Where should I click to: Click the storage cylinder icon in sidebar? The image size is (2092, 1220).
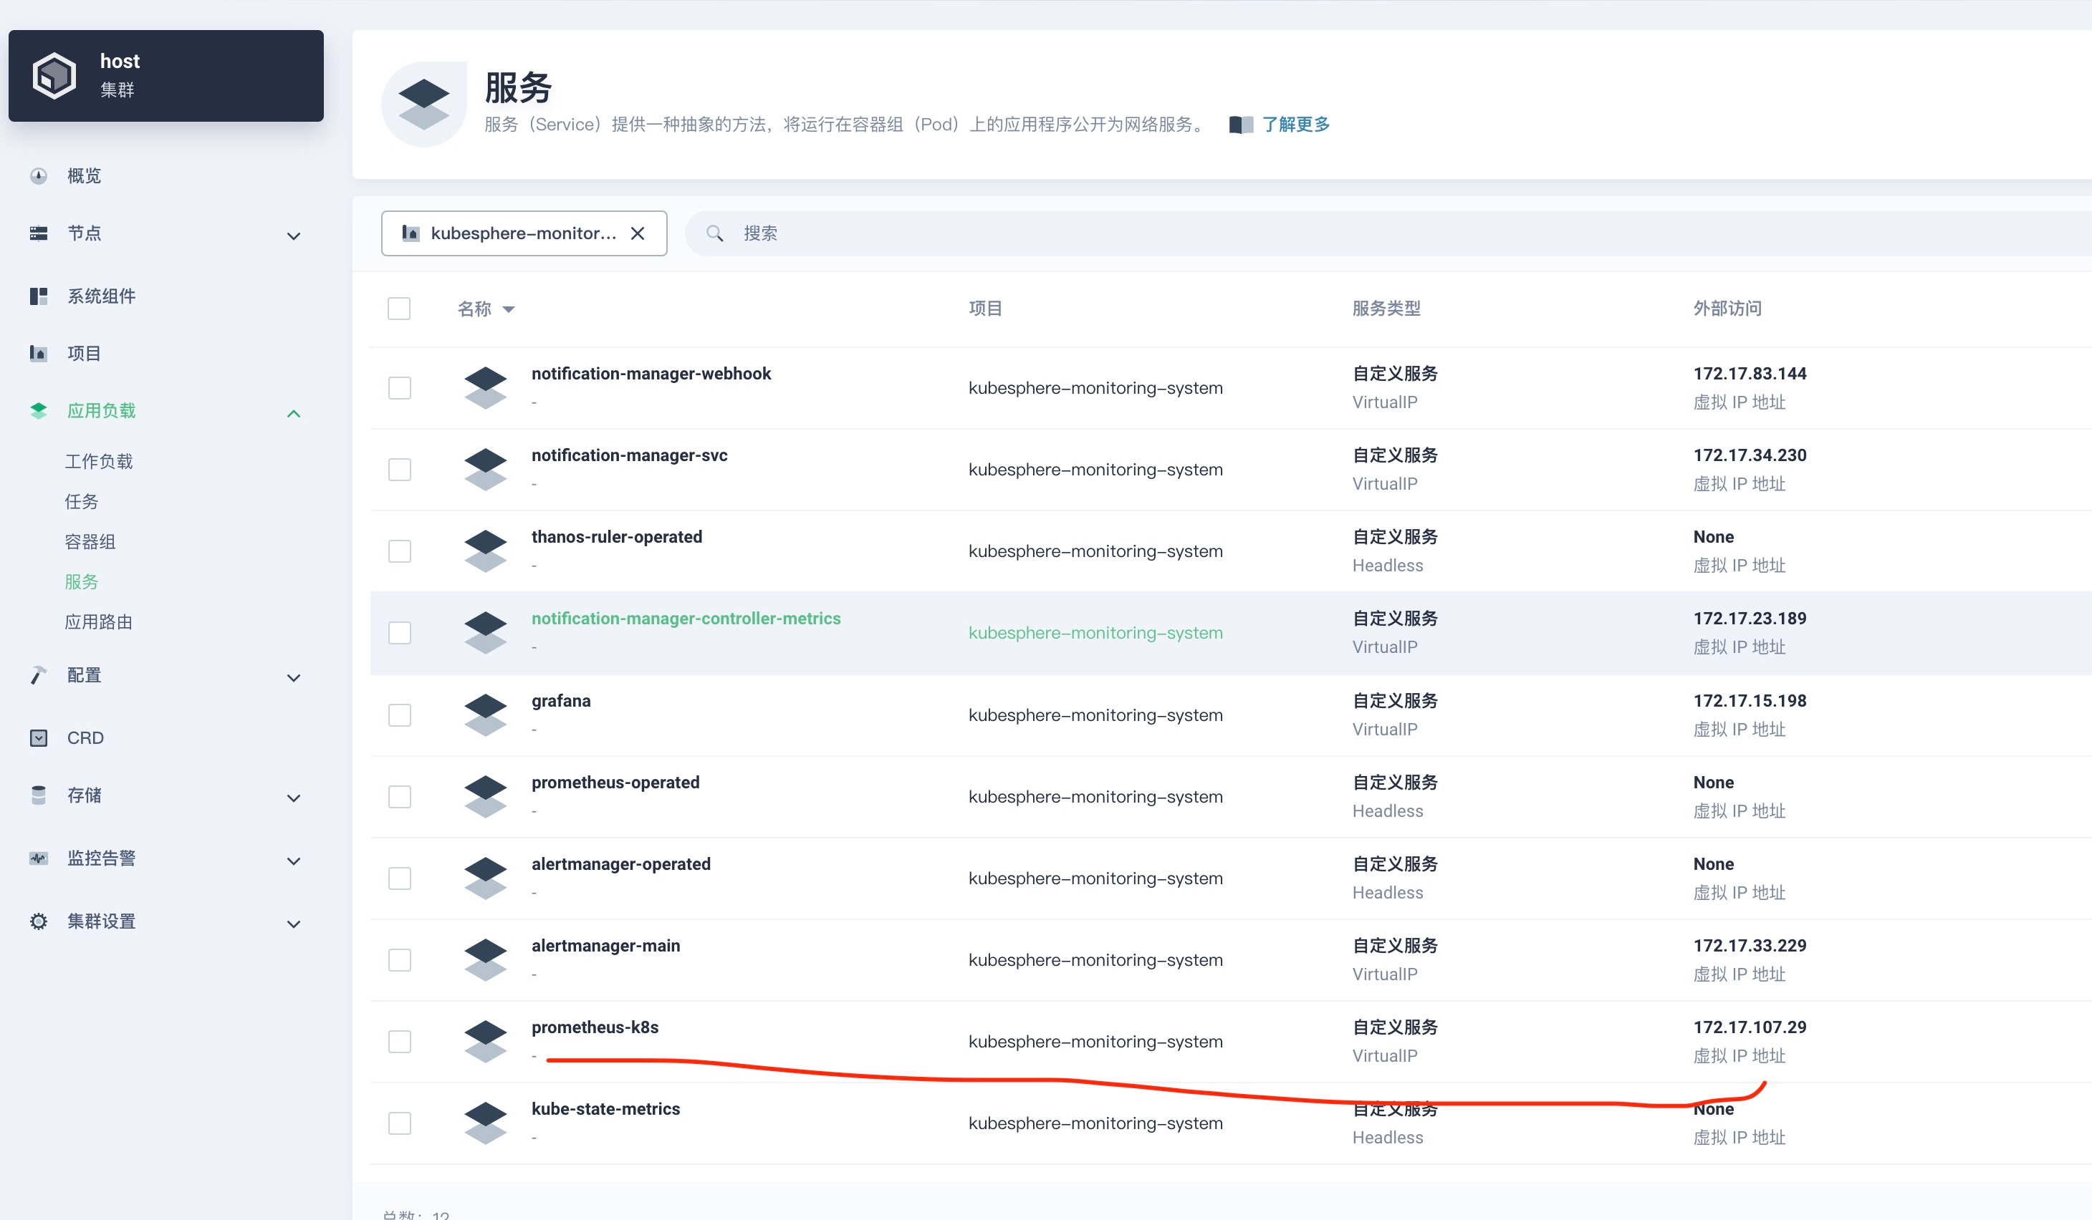pyautogui.click(x=38, y=795)
